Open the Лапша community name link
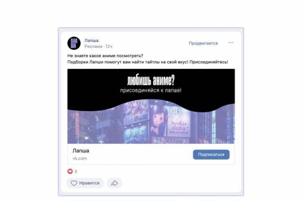The image size is (302, 201). pos(91,40)
